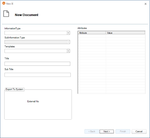Click the Finish button
150x138 pixels.
click(x=123, y=131)
